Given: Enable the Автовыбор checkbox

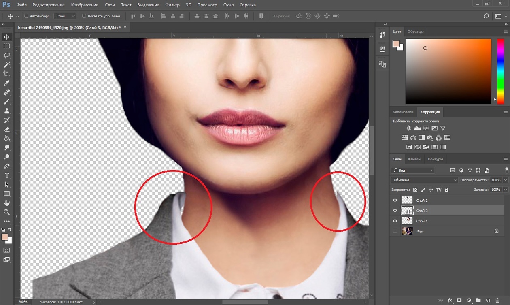Looking at the screenshot, I should tap(27, 16).
